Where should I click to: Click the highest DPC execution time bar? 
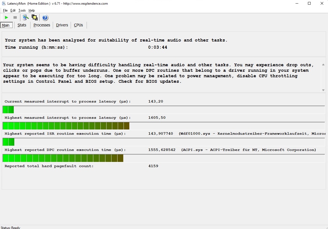click(163, 158)
